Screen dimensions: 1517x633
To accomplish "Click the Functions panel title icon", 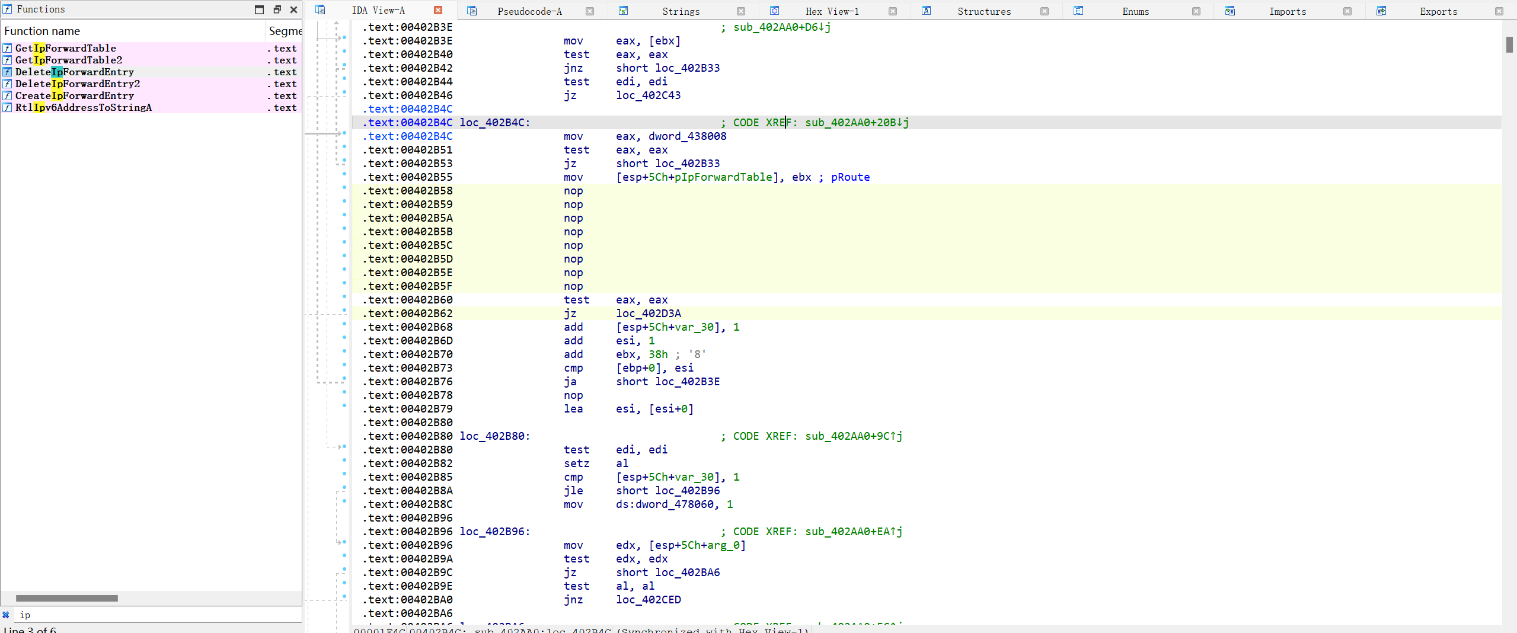I will click(x=7, y=9).
